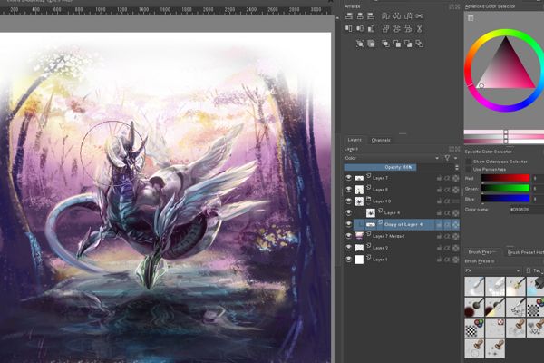Open dropdown arrow beside layer filter funnel
Screen dimensions: 544x363
[456, 158]
